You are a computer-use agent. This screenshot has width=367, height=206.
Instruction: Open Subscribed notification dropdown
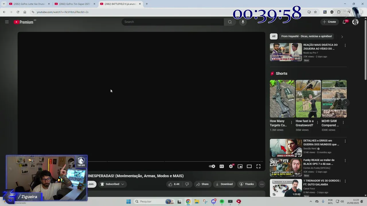(x=112, y=184)
